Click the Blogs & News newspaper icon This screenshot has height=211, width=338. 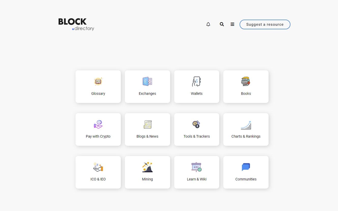(x=148, y=124)
